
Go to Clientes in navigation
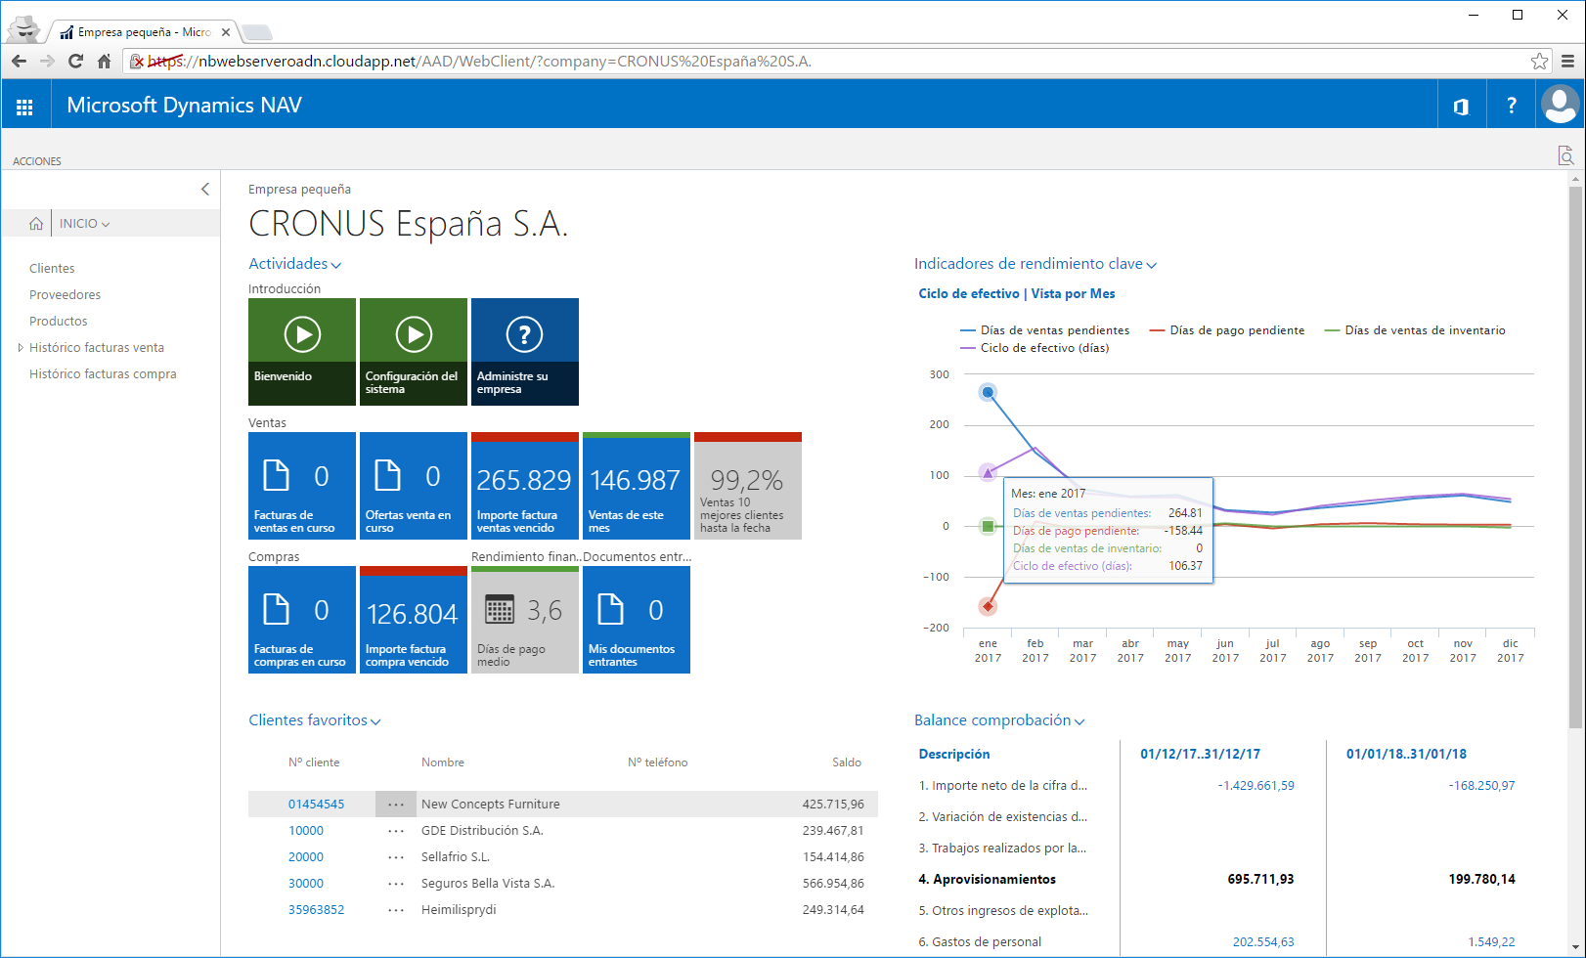click(x=52, y=269)
